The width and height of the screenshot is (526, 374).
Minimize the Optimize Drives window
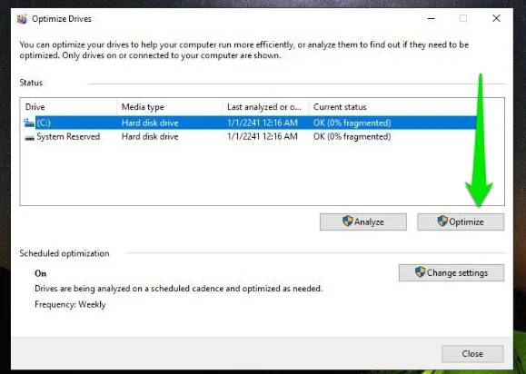(432, 18)
